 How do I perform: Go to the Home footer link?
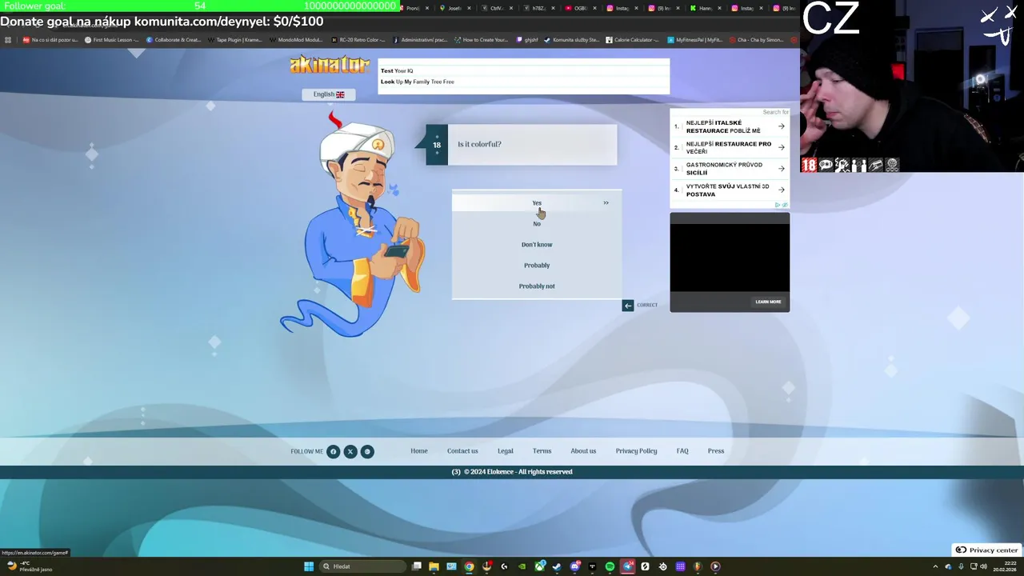[x=419, y=451]
